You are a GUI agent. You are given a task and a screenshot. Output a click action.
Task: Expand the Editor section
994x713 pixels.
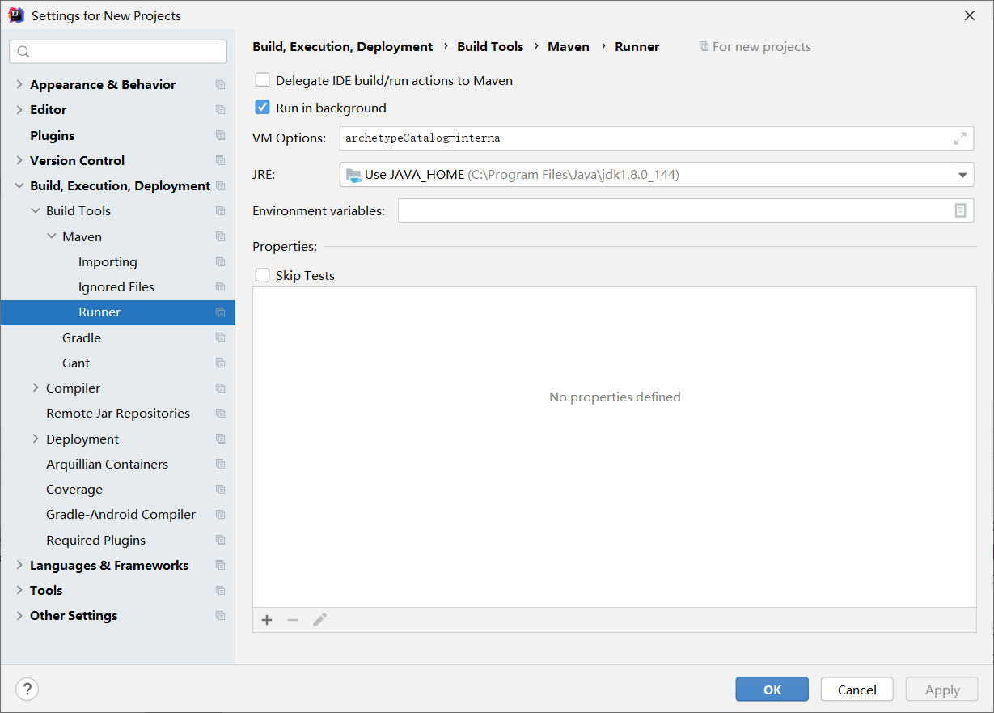point(19,109)
